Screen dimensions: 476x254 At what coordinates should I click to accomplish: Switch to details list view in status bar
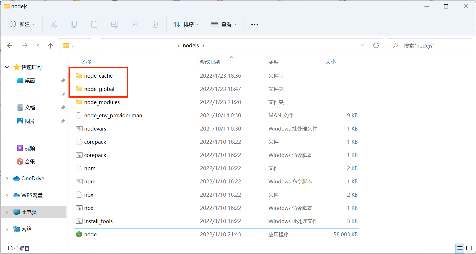click(460, 248)
